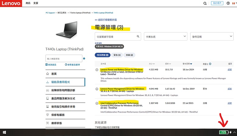
Task: Open options link for Power Management Driver
Action: point(230,89)
